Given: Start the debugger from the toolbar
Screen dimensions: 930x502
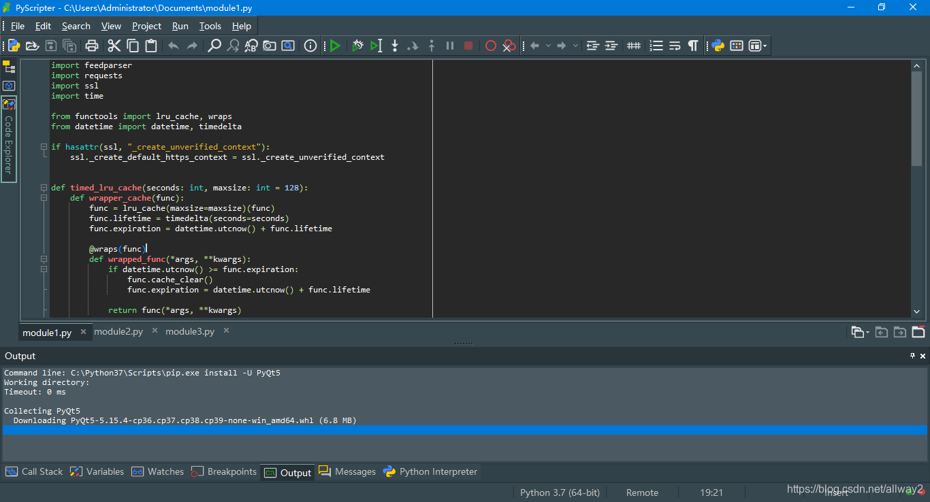Looking at the screenshot, I should pyautogui.click(x=357, y=46).
